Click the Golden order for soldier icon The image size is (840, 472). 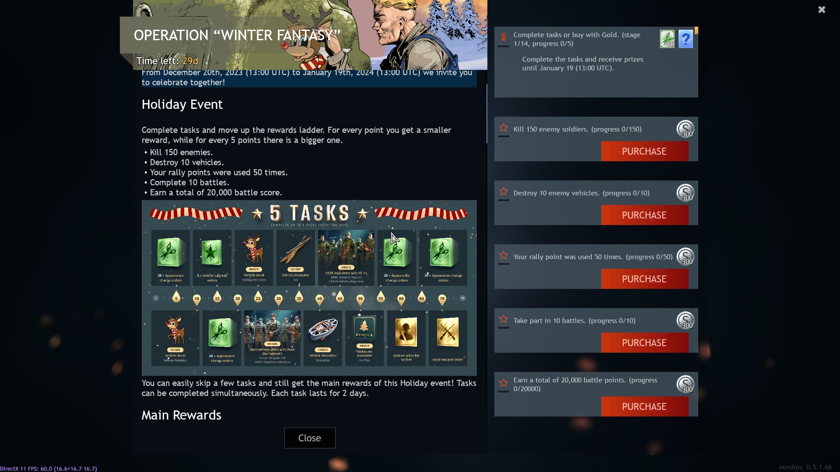click(406, 338)
